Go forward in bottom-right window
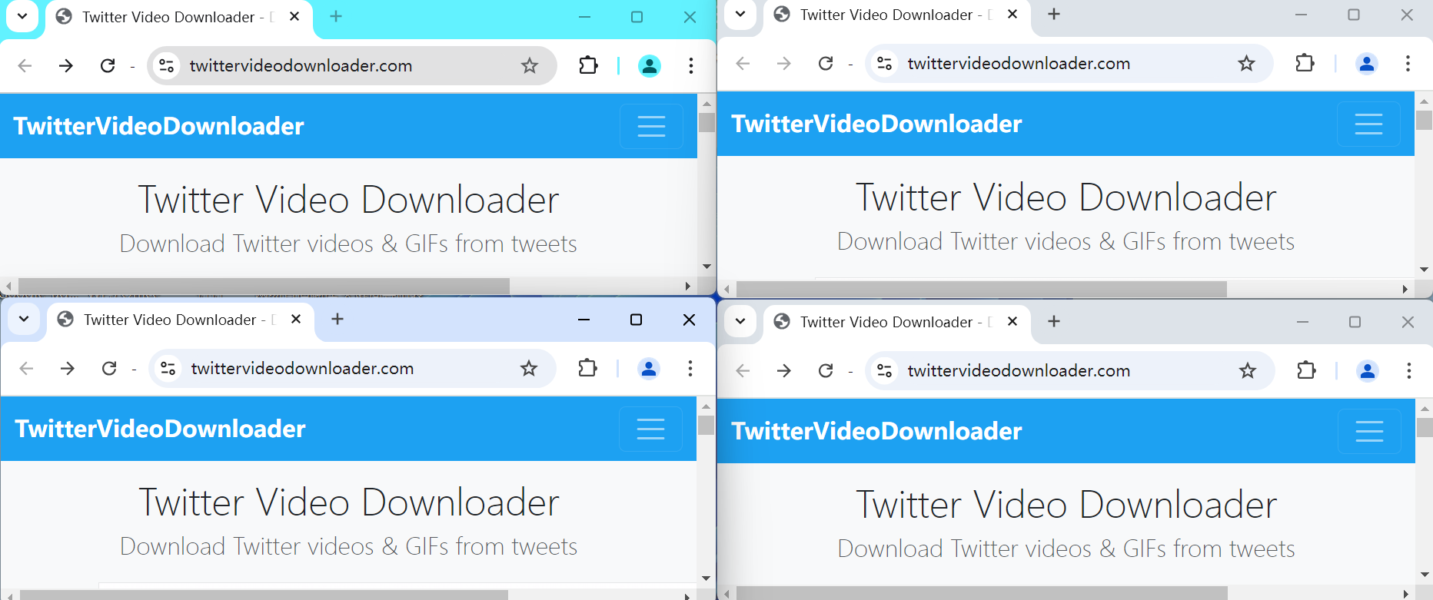This screenshot has width=1433, height=600. (784, 371)
